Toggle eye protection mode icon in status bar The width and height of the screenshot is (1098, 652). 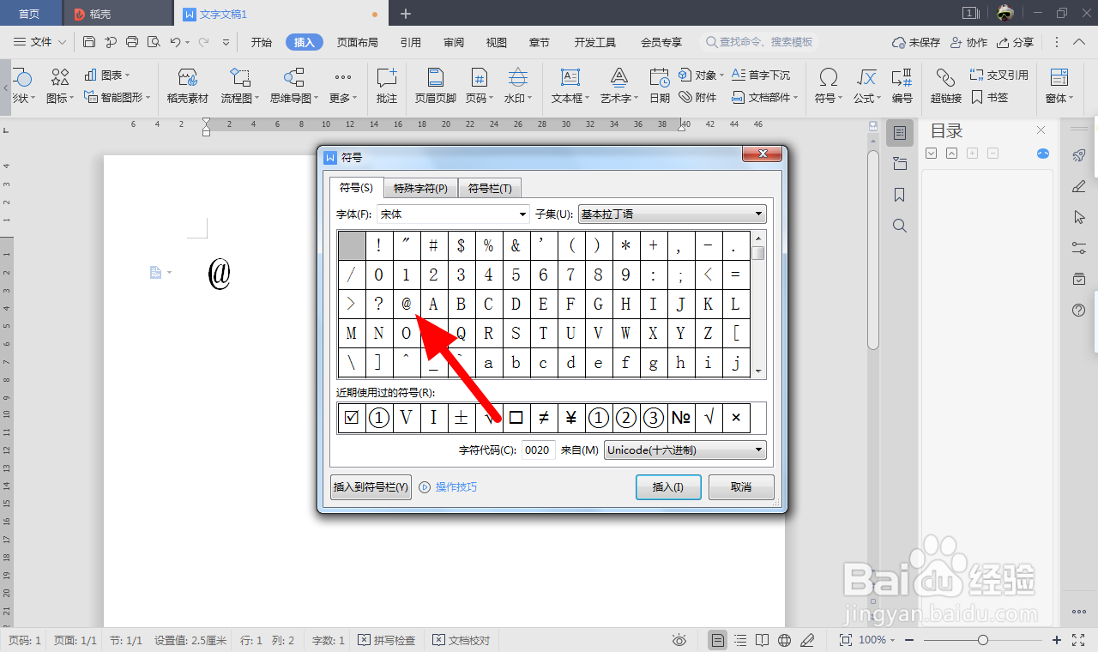[679, 640]
